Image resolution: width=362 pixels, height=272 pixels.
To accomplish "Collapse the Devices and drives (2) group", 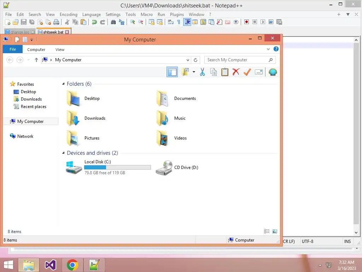I will pyautogui.click(x=63, y=153).
